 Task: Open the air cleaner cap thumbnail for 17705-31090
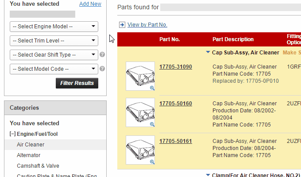pos(140,75)
